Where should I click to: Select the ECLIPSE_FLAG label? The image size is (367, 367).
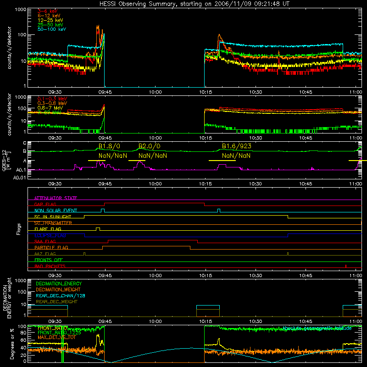(50, 235)
